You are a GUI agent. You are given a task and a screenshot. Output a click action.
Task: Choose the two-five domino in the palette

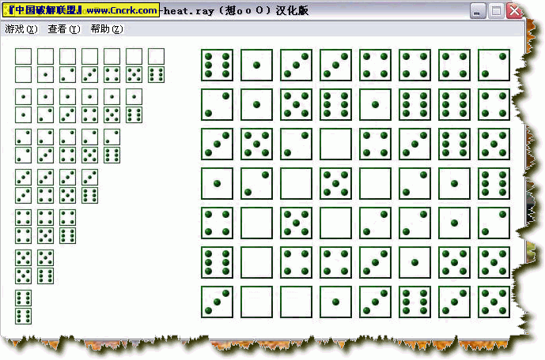90,146
